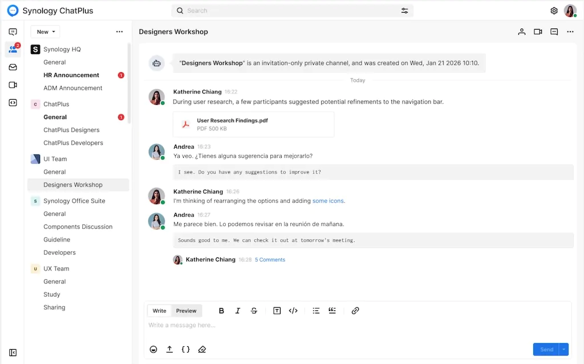Image resolution: width=584 pixels, height=364 pixels.
Task: Open the integrations code icon in left rail
Action: tap(13, 103)
